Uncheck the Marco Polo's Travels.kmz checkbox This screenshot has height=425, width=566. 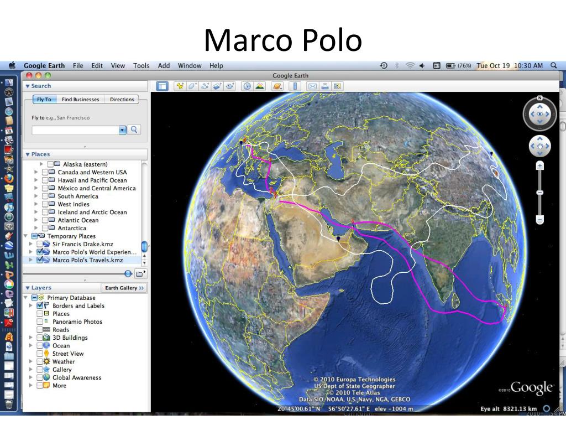40,260
